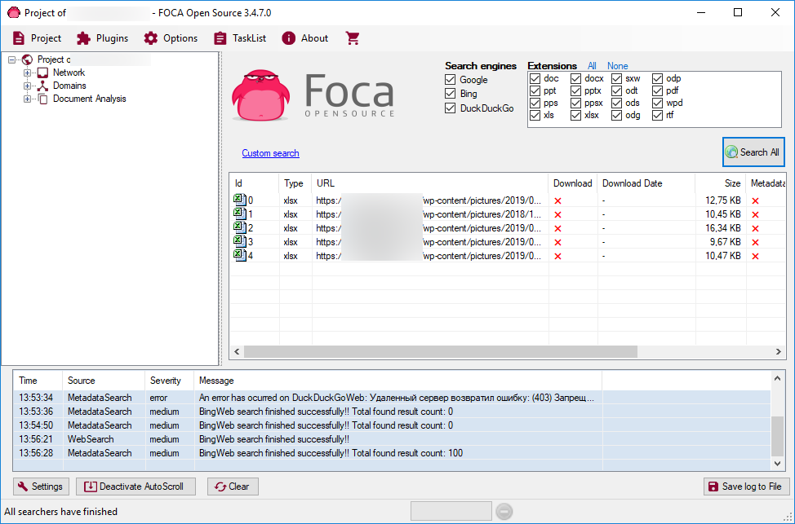This screenshot has width=795, height=524.
Task: Expand the Domains tree node
Action: click(x=28, y=86)
